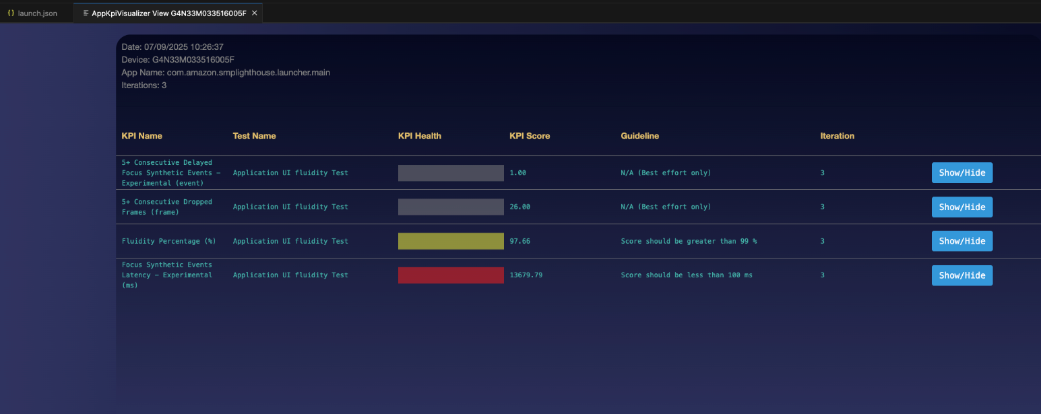
Task: Switch to the launch.json tab
Action: pyautogui.click(x=37, y=13)
